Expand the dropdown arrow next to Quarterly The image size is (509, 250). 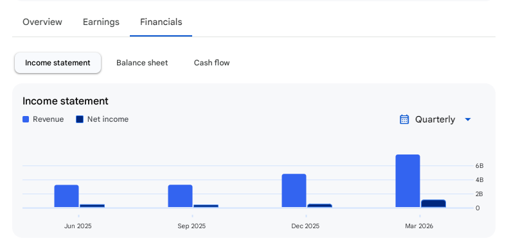pyautogui.click(x=468, y=119)
